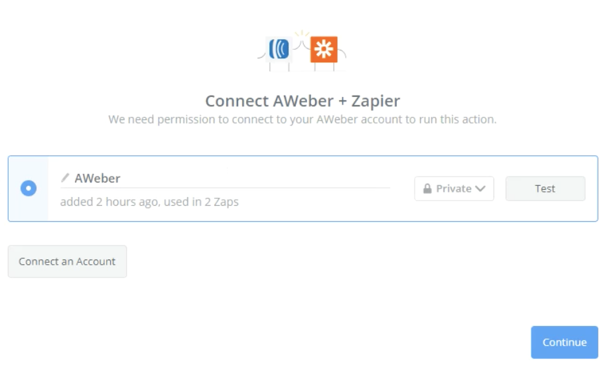This screenshot has height=373, width=609.
Task: Click the yellow sparkle lines between logos
Action: 302,34
